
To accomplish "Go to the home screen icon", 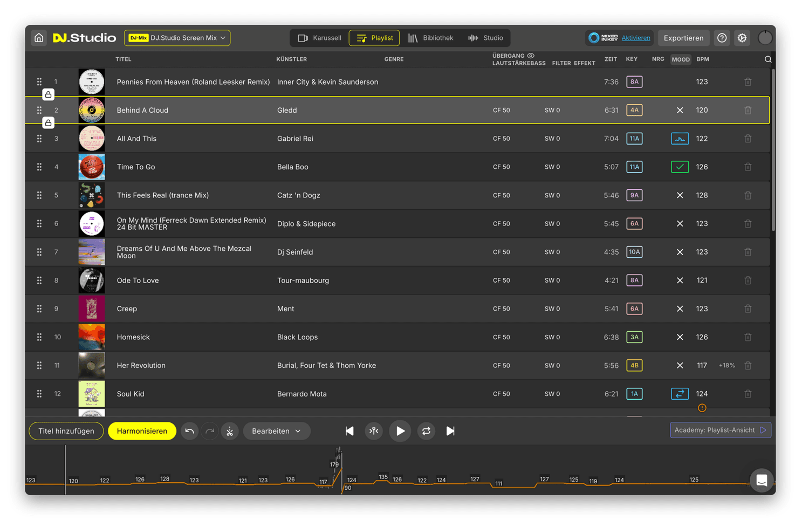I will pos(39,38).
